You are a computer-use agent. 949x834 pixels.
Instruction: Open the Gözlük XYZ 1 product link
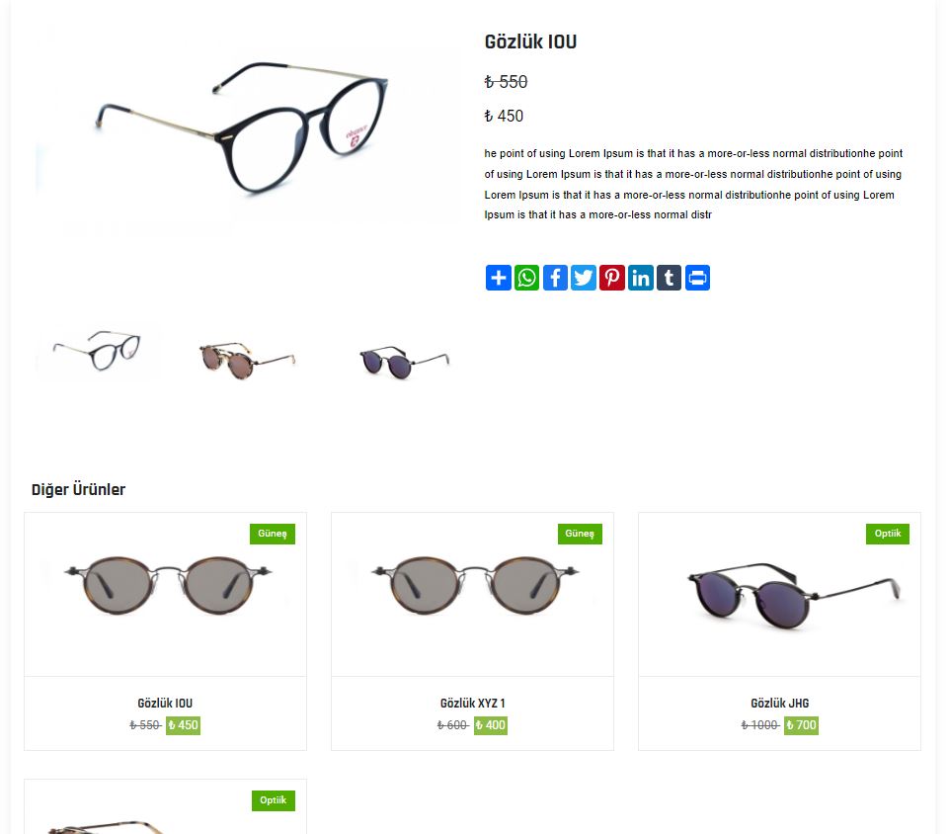pos(472,704)
